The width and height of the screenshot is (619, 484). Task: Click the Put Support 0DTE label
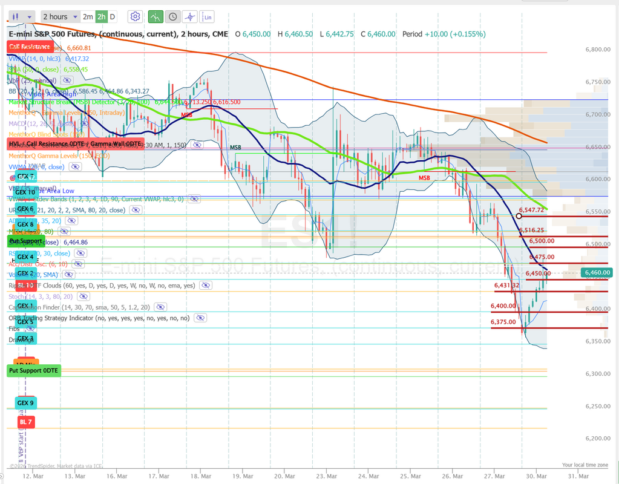point(33,370)
